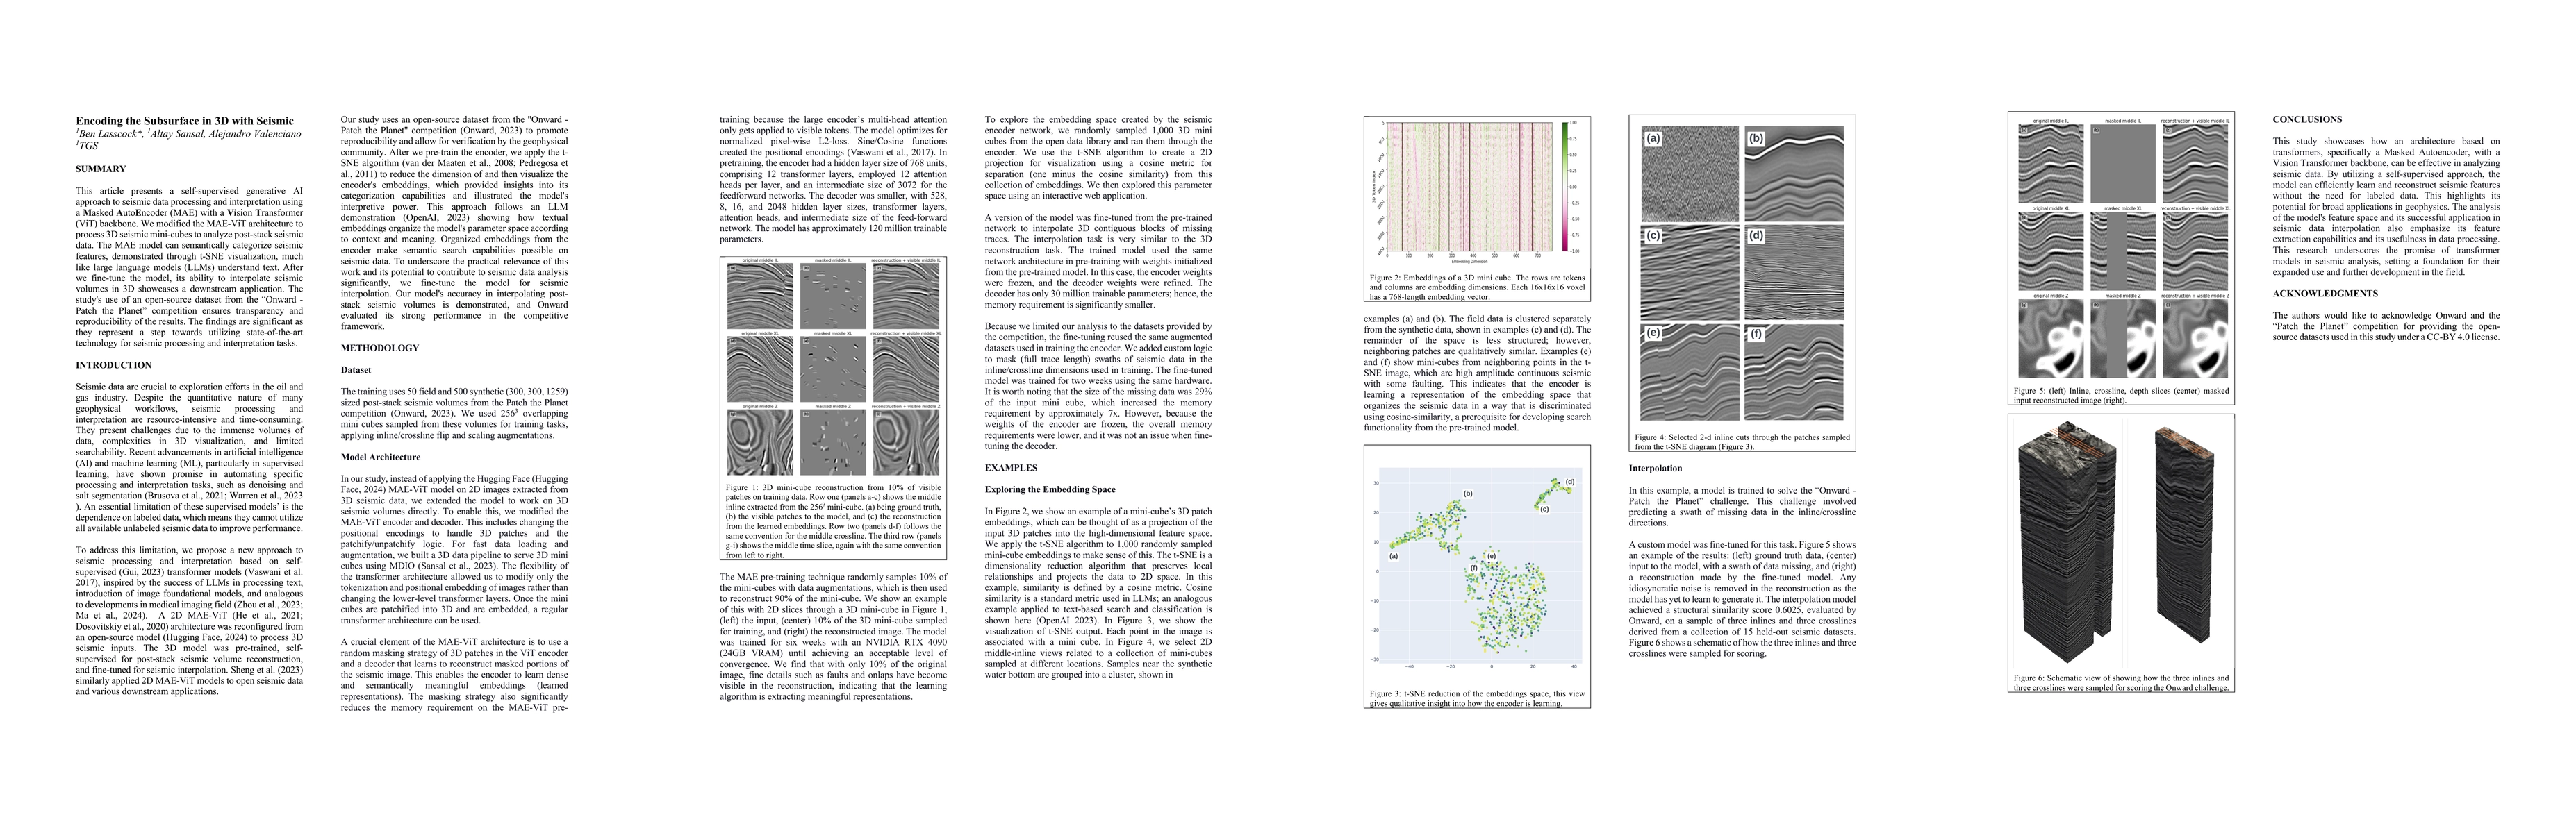Click the INTRODUCTION section heading
The image size is (2576, 833).
(114, 366)
